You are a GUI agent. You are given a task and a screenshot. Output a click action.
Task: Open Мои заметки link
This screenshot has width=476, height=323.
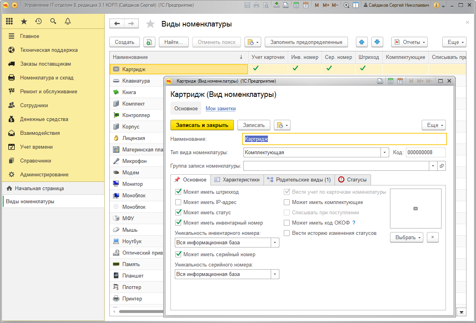click(x=221, y=108)
